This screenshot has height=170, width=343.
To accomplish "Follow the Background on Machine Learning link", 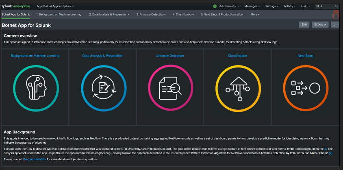I will click(x=35, y=56).
